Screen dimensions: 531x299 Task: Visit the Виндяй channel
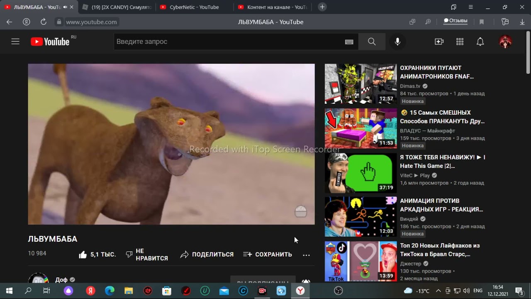point(409,219)
